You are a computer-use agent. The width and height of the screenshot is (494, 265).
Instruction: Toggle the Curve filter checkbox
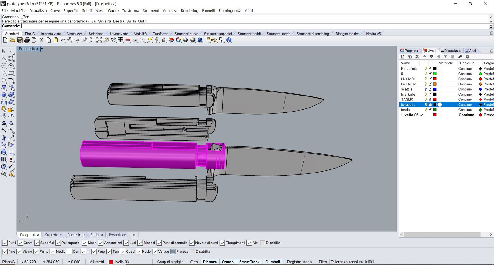[x=20, y=243]
